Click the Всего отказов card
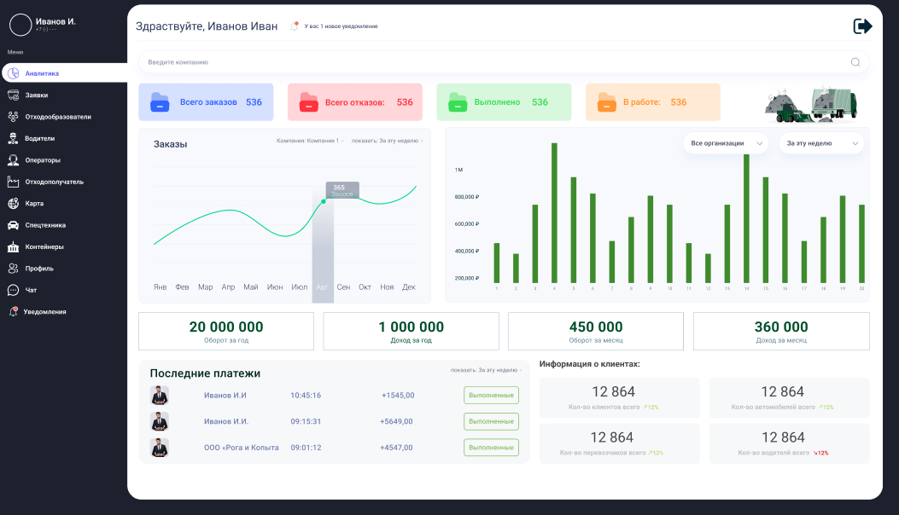The height and width of the screenshot is (515, 899). pos(355,102)
